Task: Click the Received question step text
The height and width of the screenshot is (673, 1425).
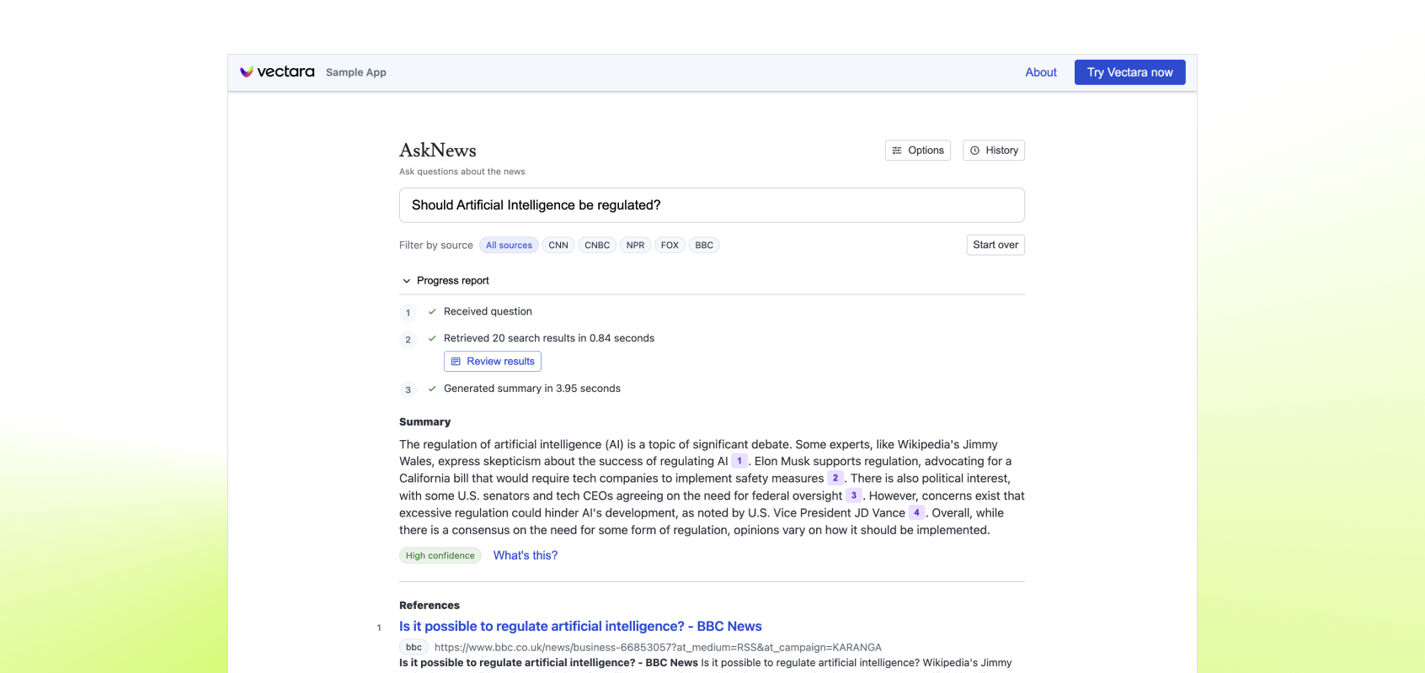Action: point(488,312)
